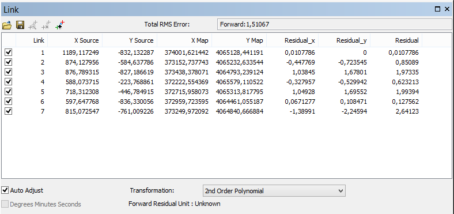Viewport: 454px width, 214px height.
Task: Uncheck the checkbox for link 4
Action: pos(9,82)
